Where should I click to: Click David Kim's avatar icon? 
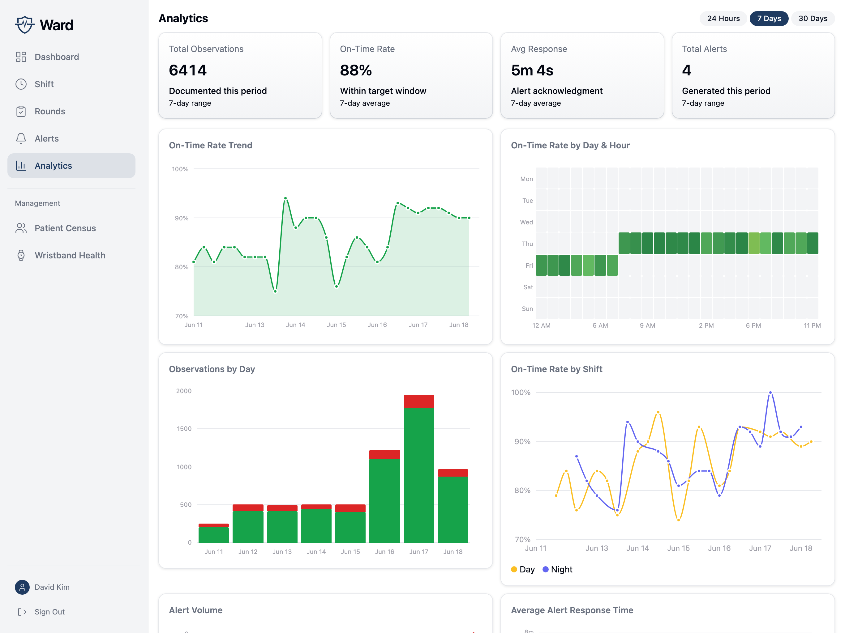coord(22,587)
